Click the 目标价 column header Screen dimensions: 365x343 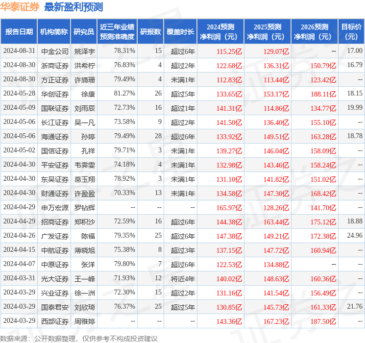coord(351,31)
